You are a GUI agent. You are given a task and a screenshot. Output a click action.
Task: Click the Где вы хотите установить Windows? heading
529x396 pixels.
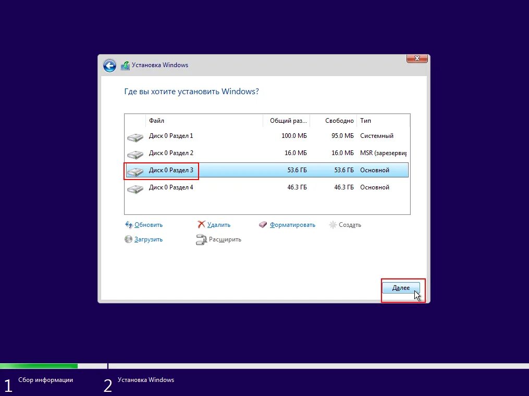pyautogui.click(x=191, y=92)
